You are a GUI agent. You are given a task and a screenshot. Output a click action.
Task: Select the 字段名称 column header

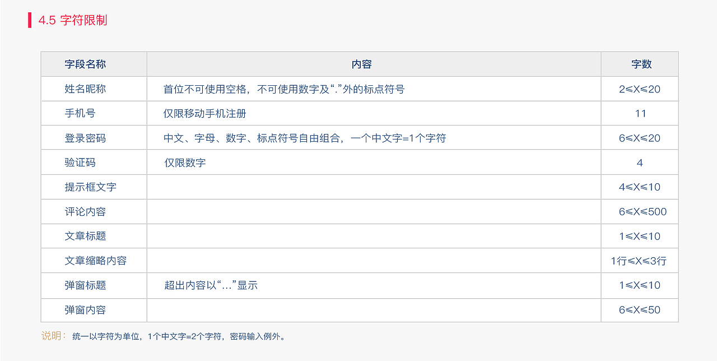point(85,64)
